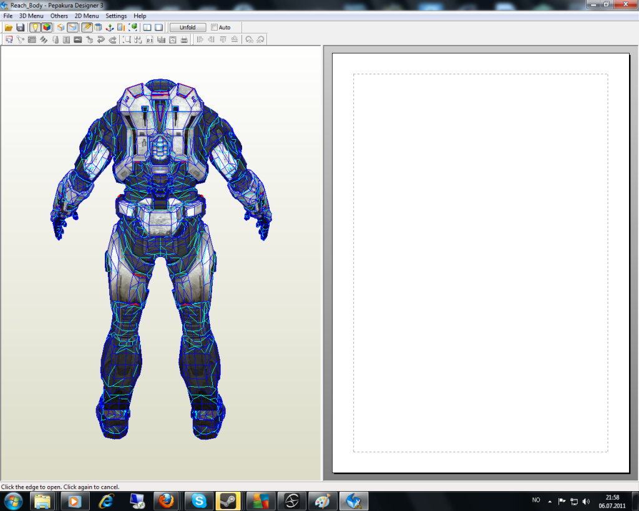Show both 3D and 2D windows icon
639x511 pixels.
147,27
